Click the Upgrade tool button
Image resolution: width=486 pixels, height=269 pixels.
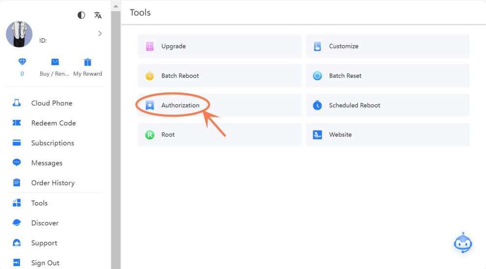pos(220,46)
